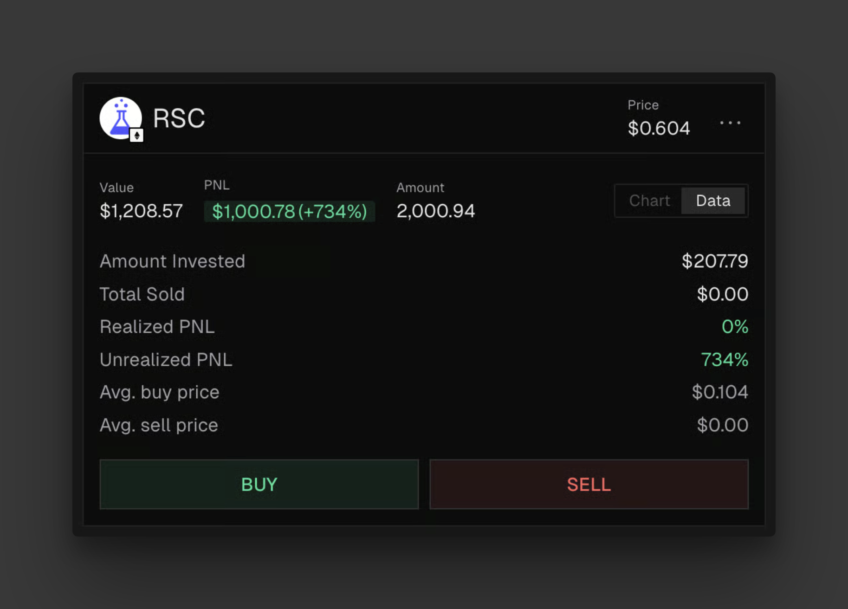Screen dimensions: 848x609
Task: Click the Total Sold row label
Action: tap(142, 294)
